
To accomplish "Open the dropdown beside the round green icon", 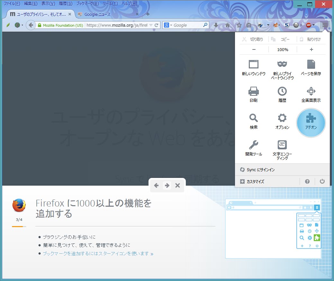I will tap(22, 25).
